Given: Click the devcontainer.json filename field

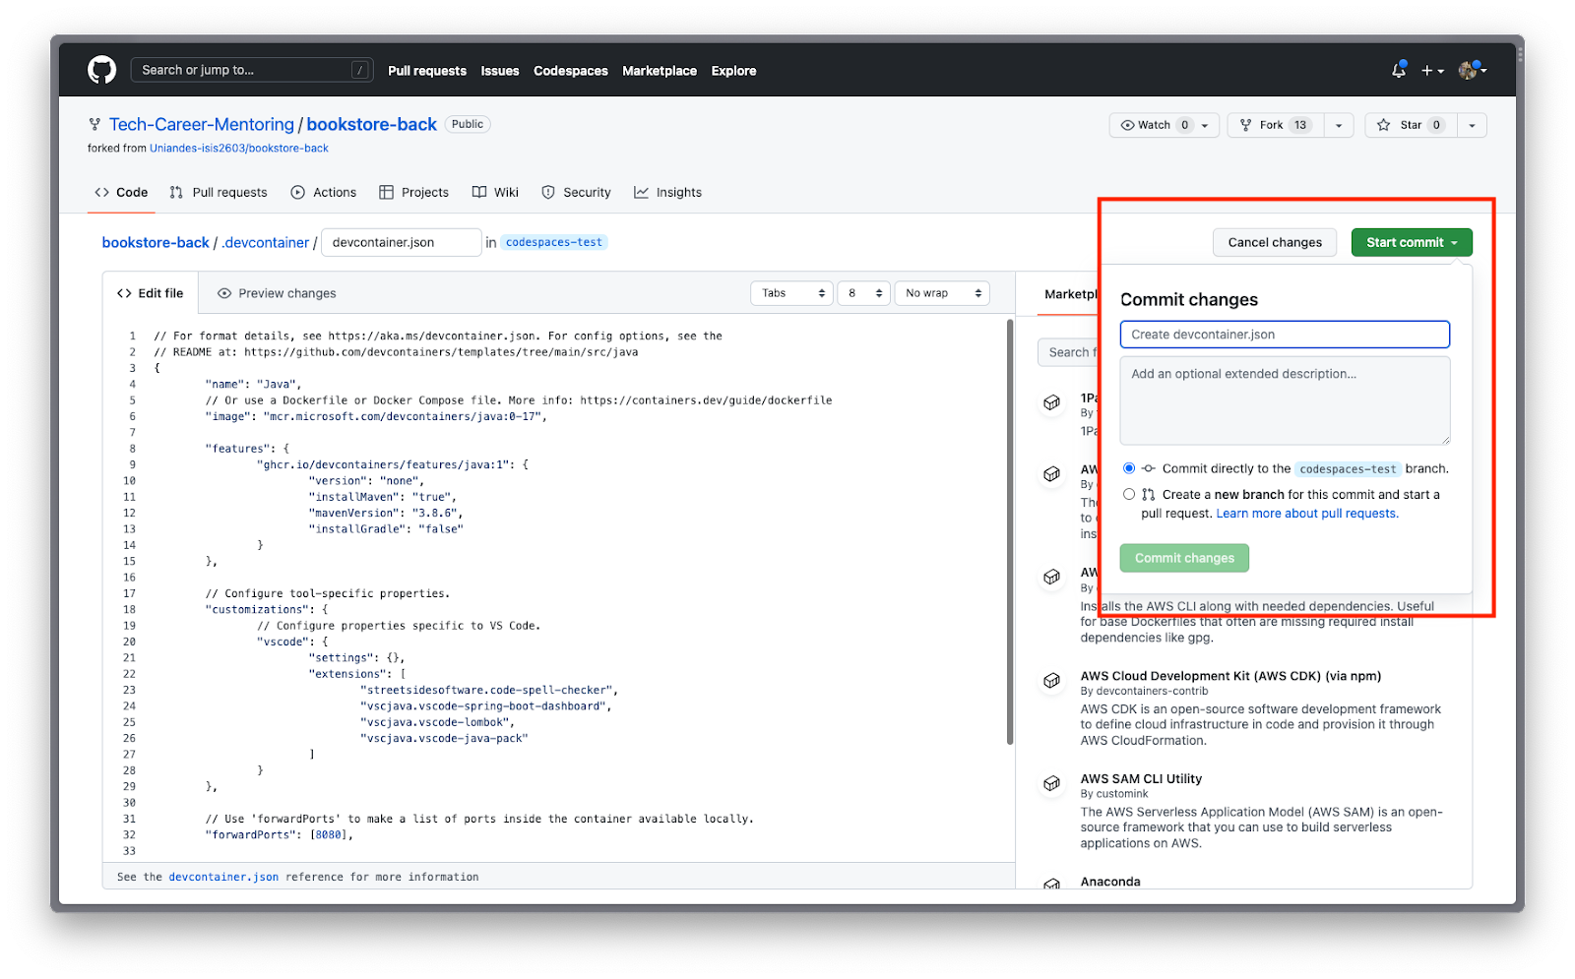Looking at the screenshot, I should point(402,242).
